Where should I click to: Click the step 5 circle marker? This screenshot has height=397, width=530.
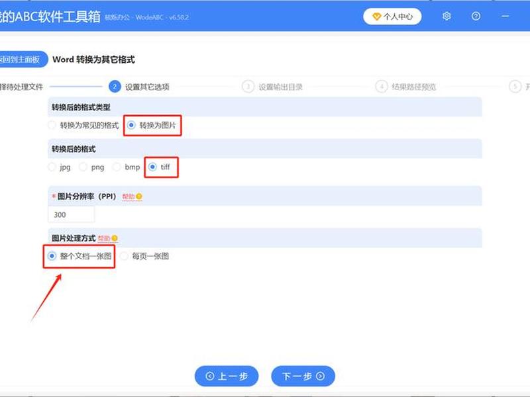[515, 87]
